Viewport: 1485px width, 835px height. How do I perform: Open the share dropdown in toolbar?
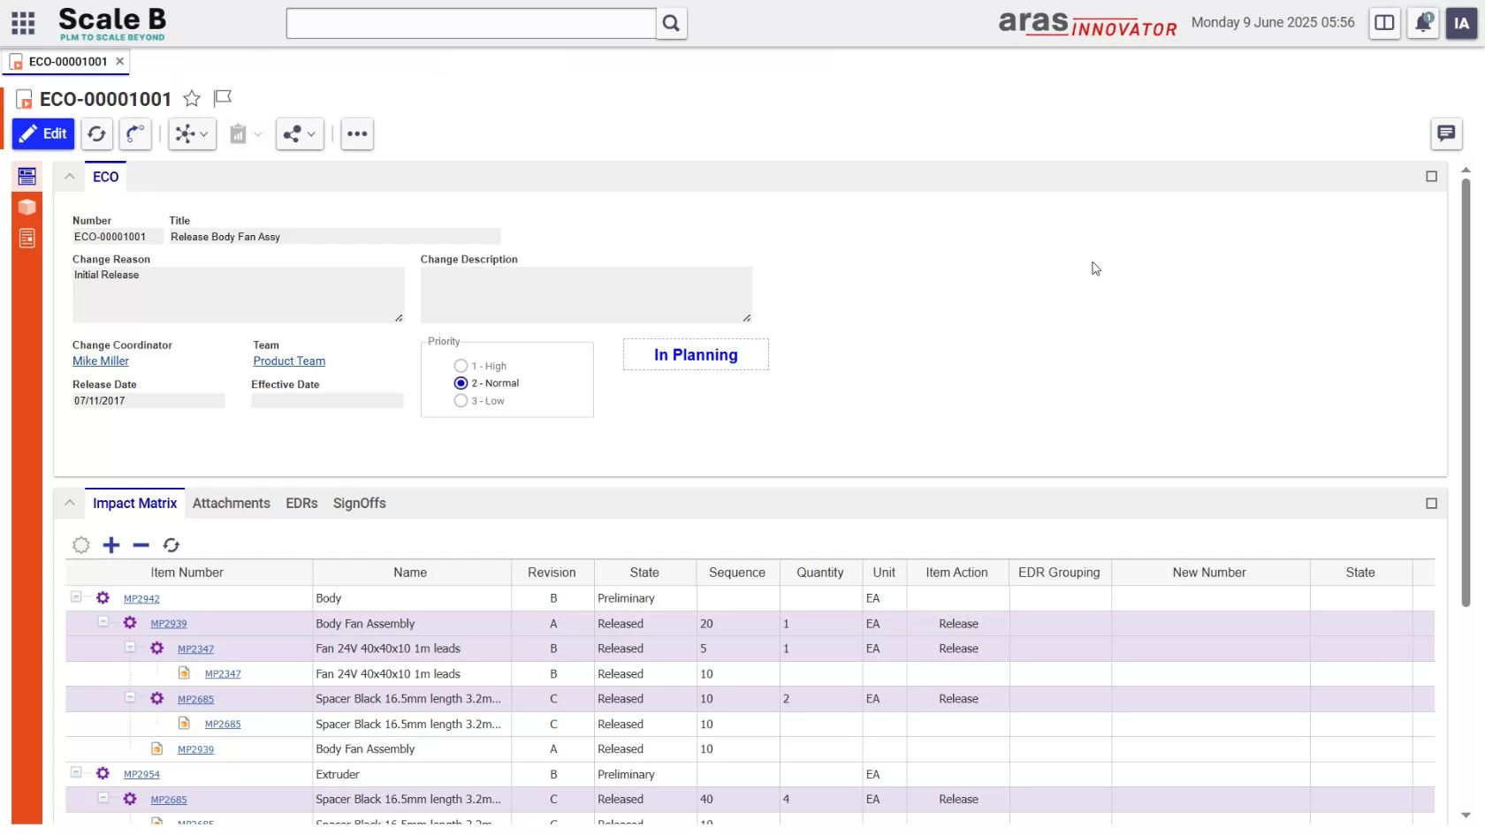[x=300, y=134]
